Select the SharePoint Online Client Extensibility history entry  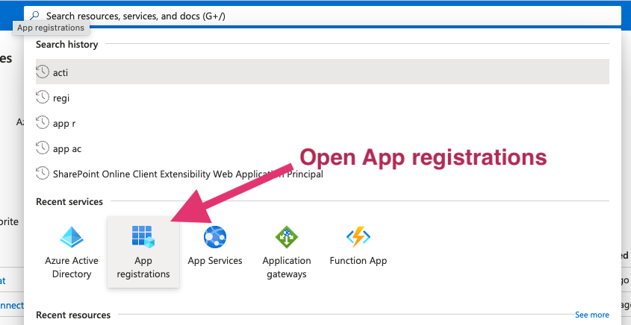click(x=323, y=174)
